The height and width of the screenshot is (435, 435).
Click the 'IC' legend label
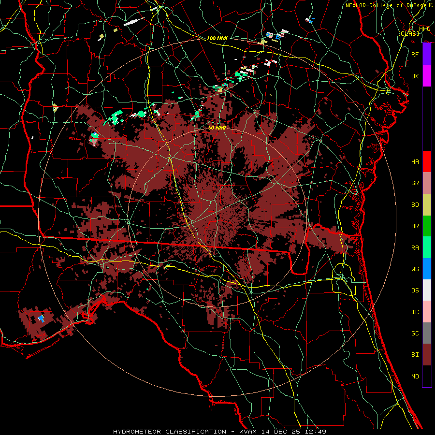[415, 312]
